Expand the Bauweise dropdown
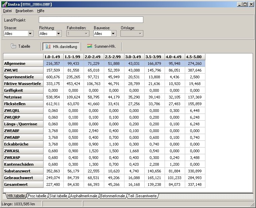Screen dimensions: 256x208 (113, 34)
